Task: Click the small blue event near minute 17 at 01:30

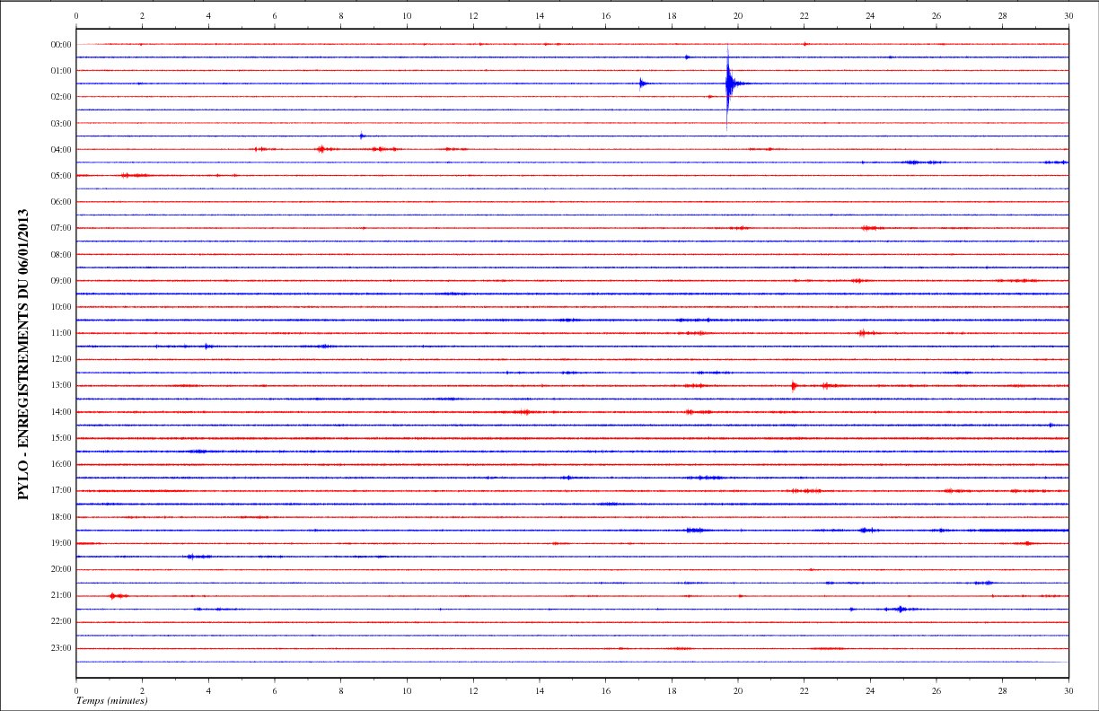Action: 642,83
